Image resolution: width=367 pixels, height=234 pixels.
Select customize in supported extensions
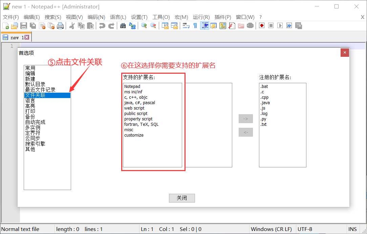(x=152, y=135)
